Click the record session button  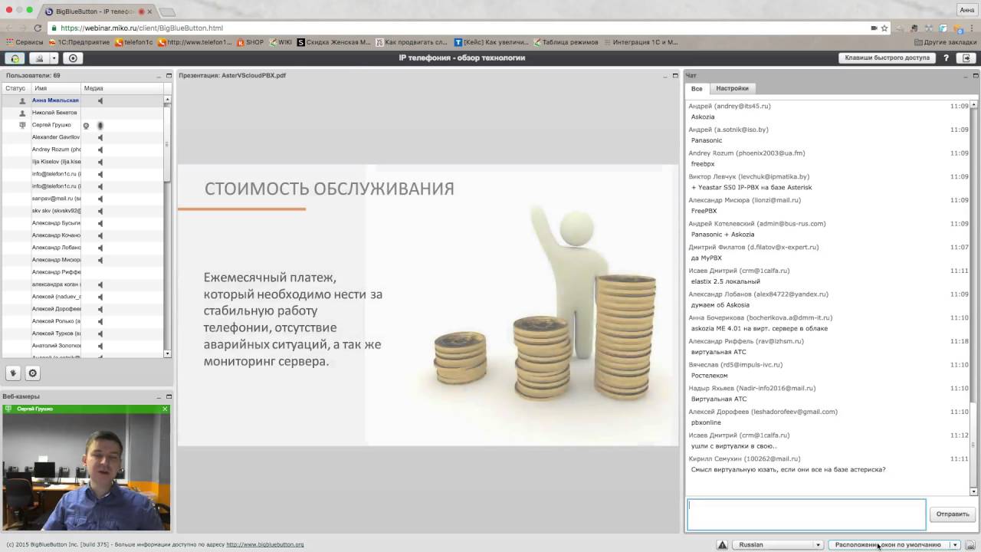pyautogui.click(x=74, y=58)
